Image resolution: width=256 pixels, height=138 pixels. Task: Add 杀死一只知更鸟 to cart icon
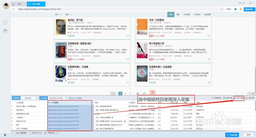pos(209,36)
